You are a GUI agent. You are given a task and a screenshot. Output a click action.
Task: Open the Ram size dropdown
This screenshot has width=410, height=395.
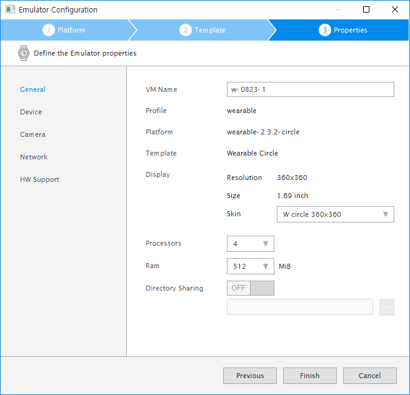point(250,266)
